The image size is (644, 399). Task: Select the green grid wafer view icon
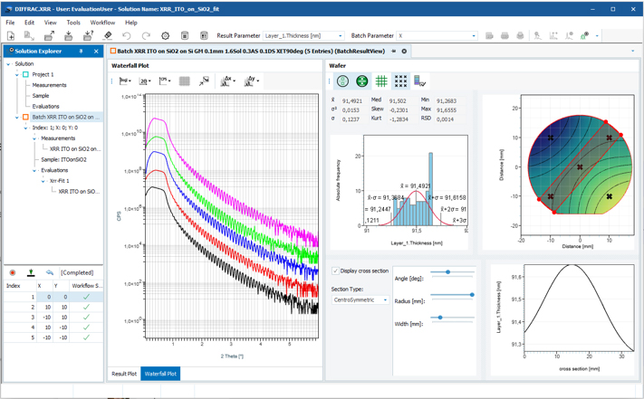[381, 81]
